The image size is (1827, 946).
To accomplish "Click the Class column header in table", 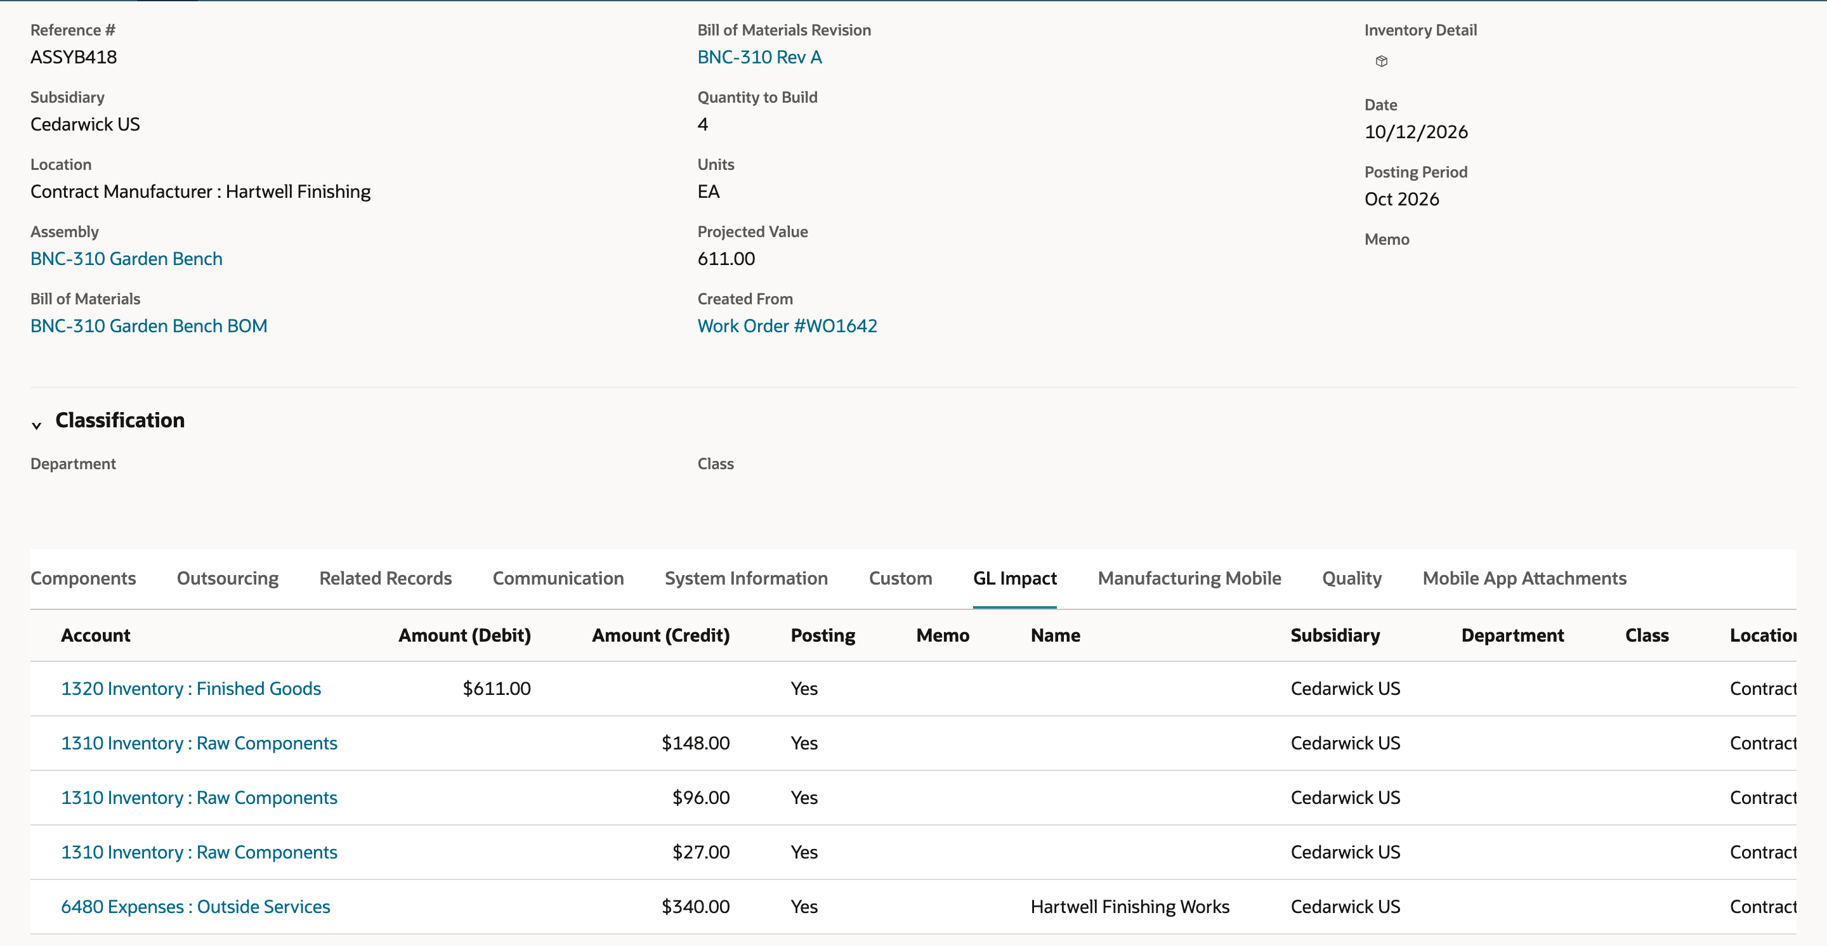I will 1647,635.
